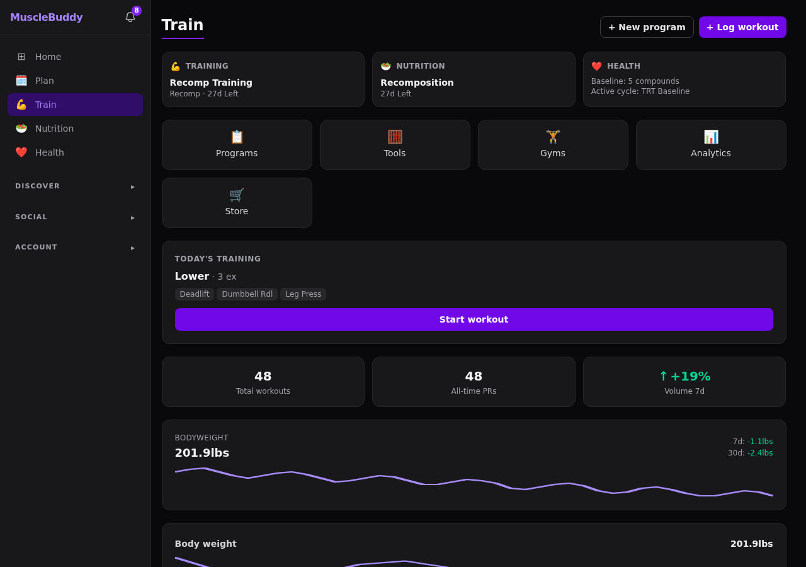The image size is (806, 567).
Task: Click the Lower workout title
Action: click(x=192, y=276)
